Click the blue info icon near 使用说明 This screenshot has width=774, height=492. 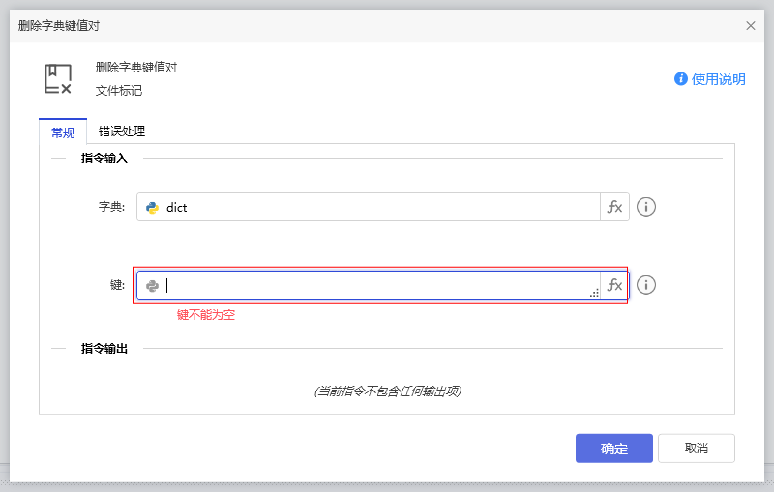pos(681,79)
